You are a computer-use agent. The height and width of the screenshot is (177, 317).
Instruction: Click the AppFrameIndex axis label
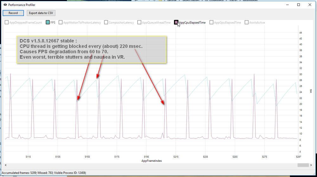click(152, 161)
